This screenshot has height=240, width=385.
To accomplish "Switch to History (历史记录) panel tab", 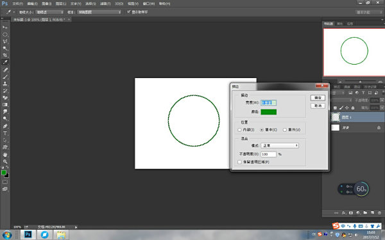I will tap(370, 87).
